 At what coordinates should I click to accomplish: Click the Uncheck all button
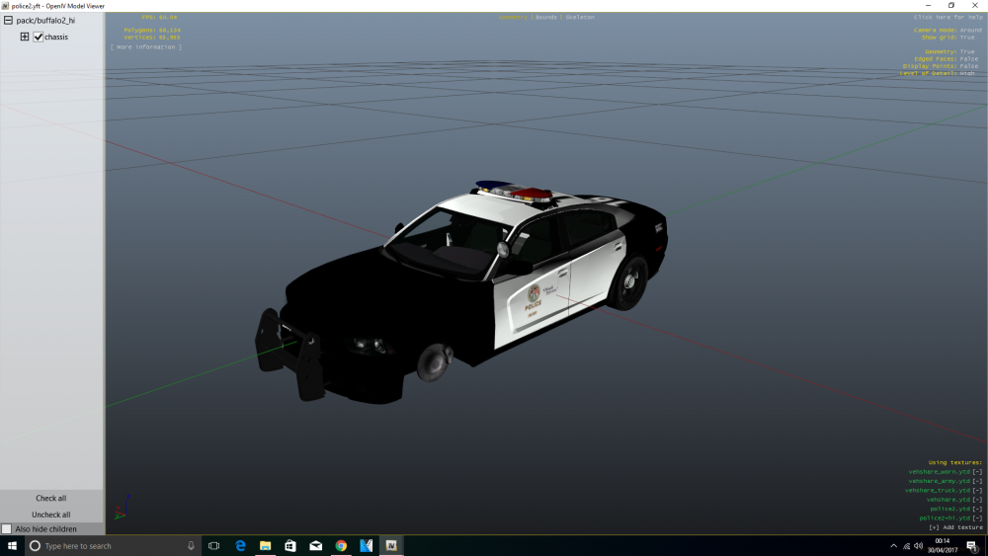coord(51,515)
